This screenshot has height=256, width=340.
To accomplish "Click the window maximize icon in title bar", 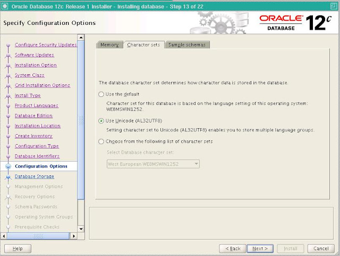I will point(334,6).
